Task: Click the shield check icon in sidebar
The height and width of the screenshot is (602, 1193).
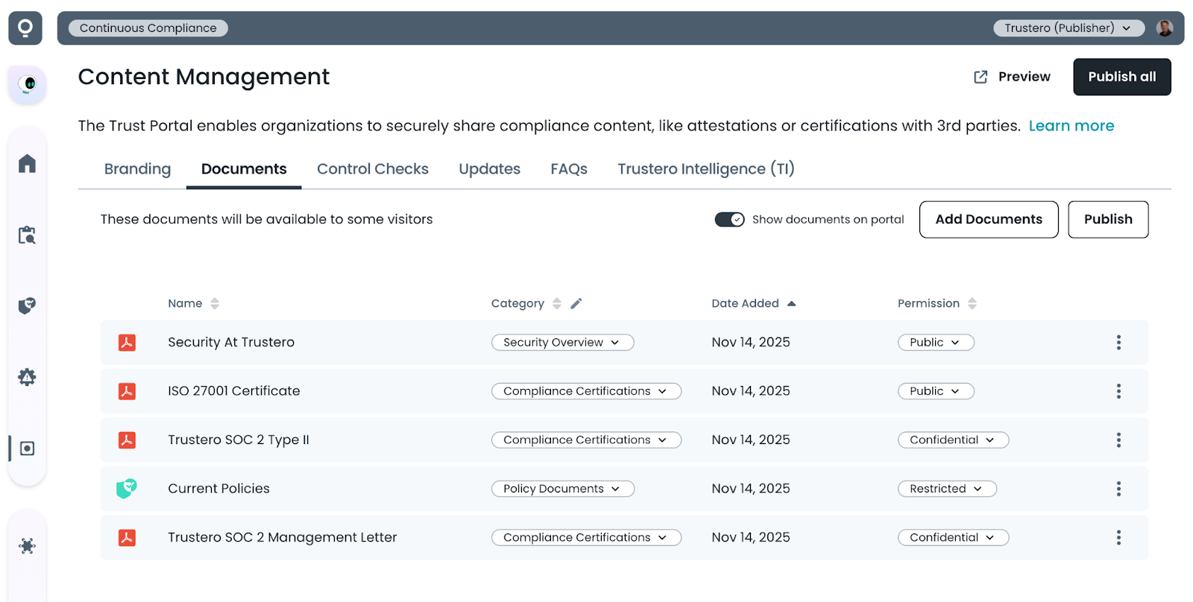Action: pos(27,305)
